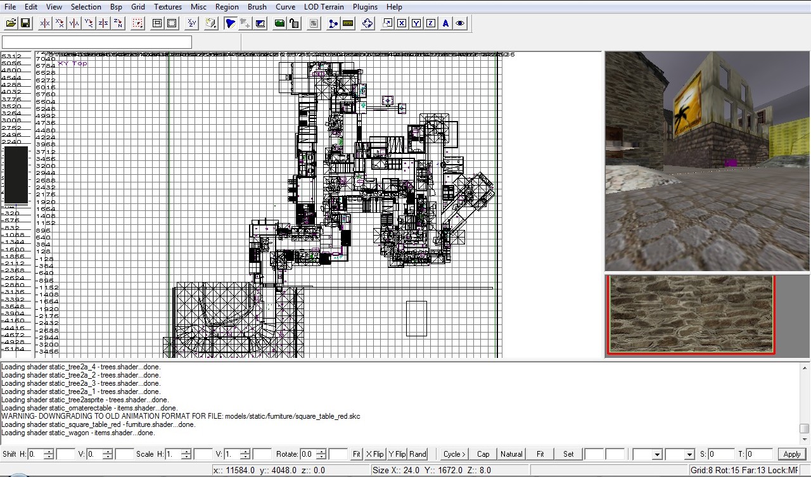Click the X-axis flip toolbar icon
Image resolution: width=811 pixels, height=477 pixels.
(x=45, y=23)
